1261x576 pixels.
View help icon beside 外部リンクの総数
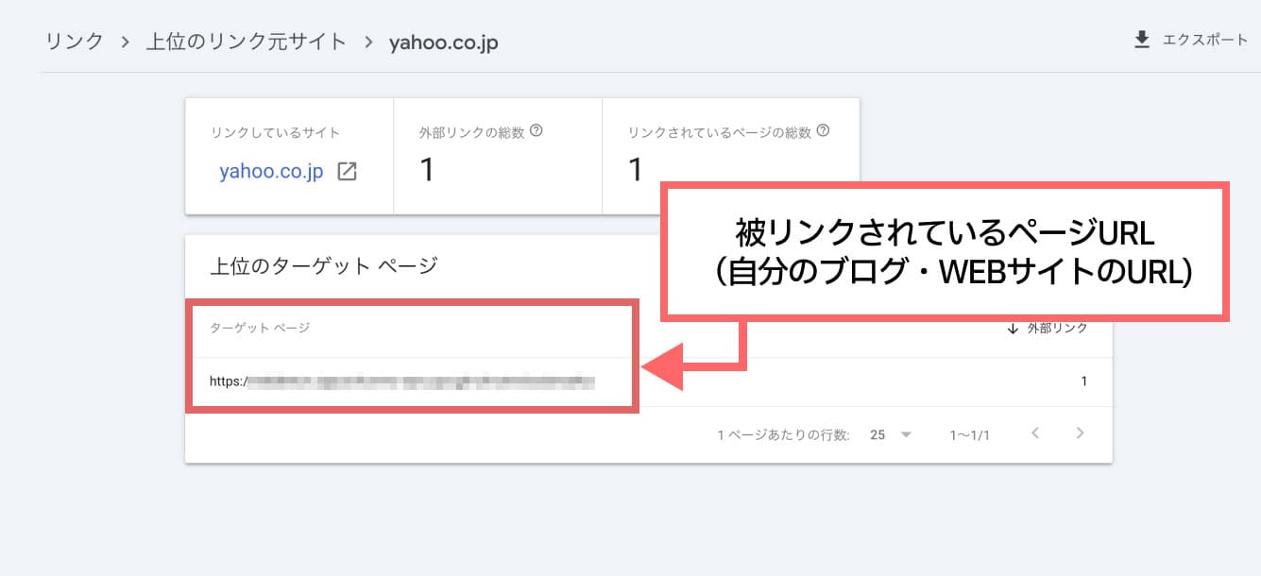pyautogui.click(x=537, y=130)
